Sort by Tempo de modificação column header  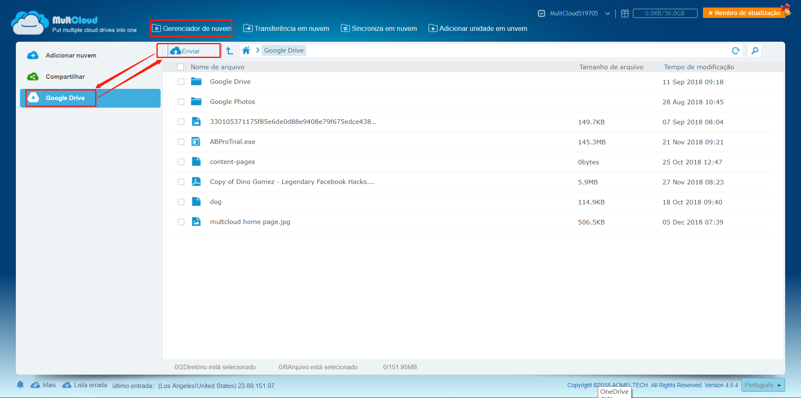pyautogui.click(x=699, y=67)
